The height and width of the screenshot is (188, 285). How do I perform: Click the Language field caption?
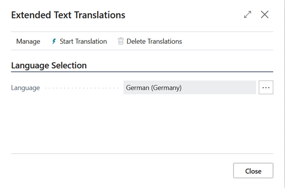[25, 88]
